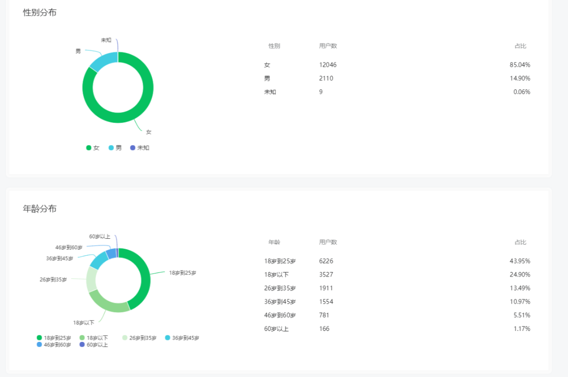This screenshot has width=568, height=377.
Task: Click 用户数 header in gender table
Action: coord(328,46)
